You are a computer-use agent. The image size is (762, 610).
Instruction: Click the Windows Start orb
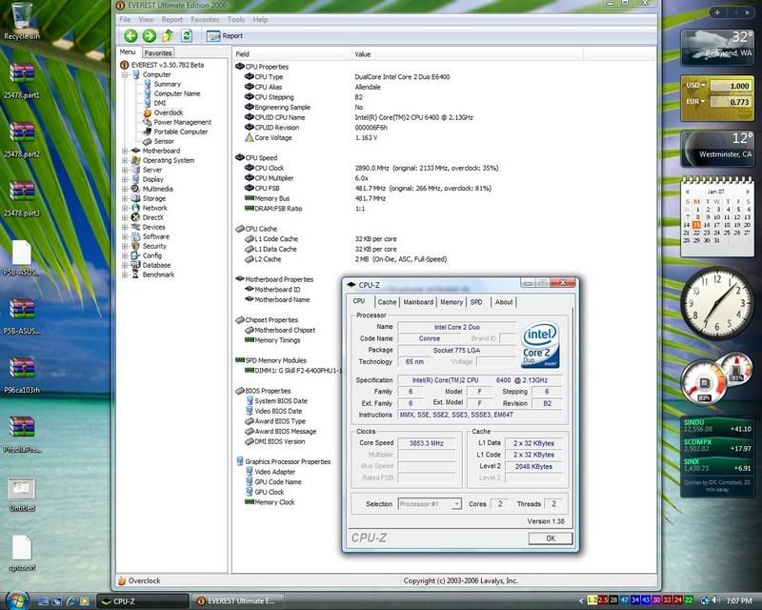17,600
